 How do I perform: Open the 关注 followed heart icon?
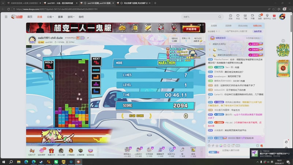(238, 17)
